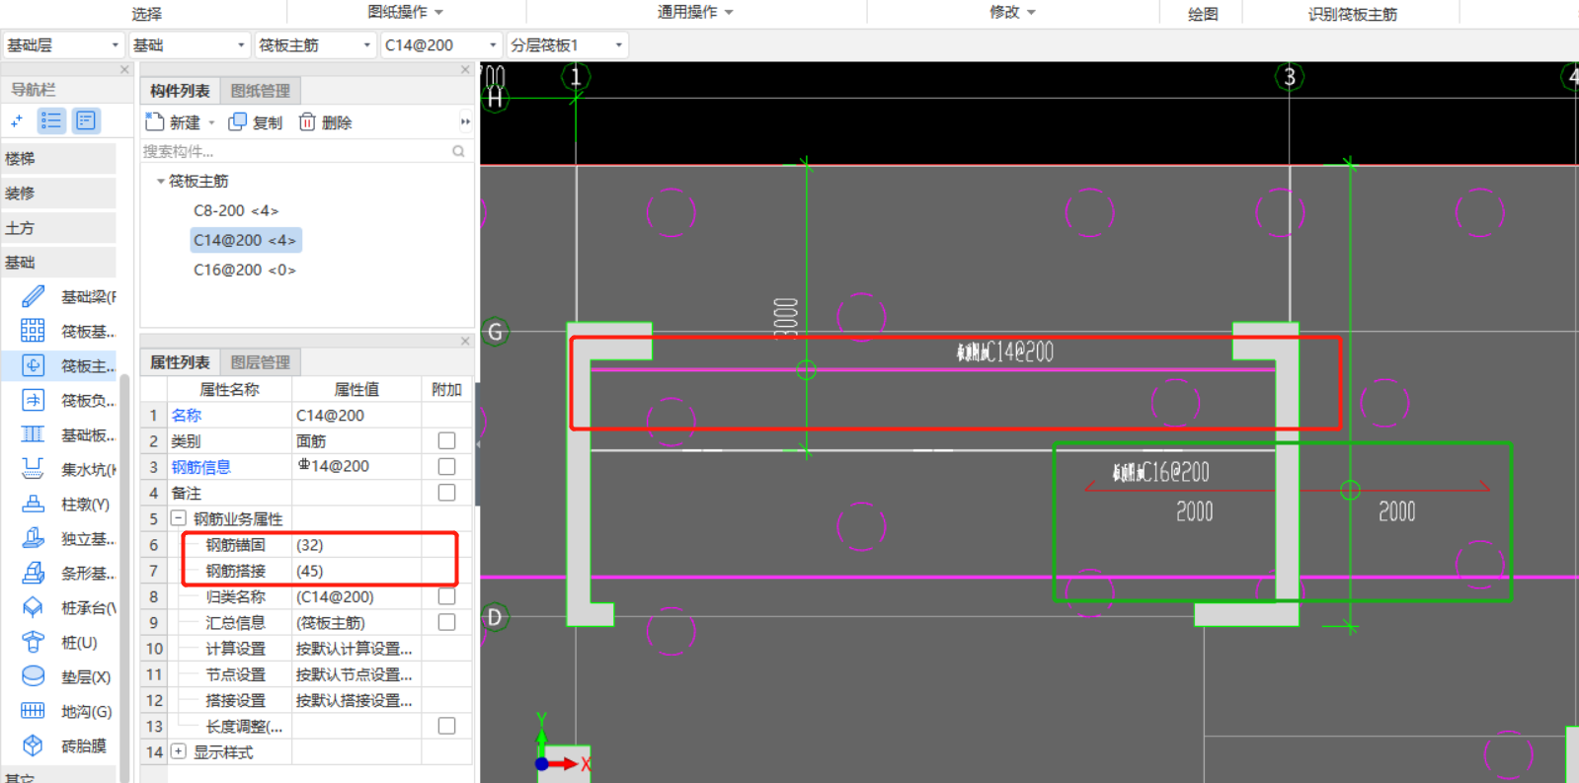Select the 筏板负筋 negative rebar icon
The image size is (1579, 783).
33,400
